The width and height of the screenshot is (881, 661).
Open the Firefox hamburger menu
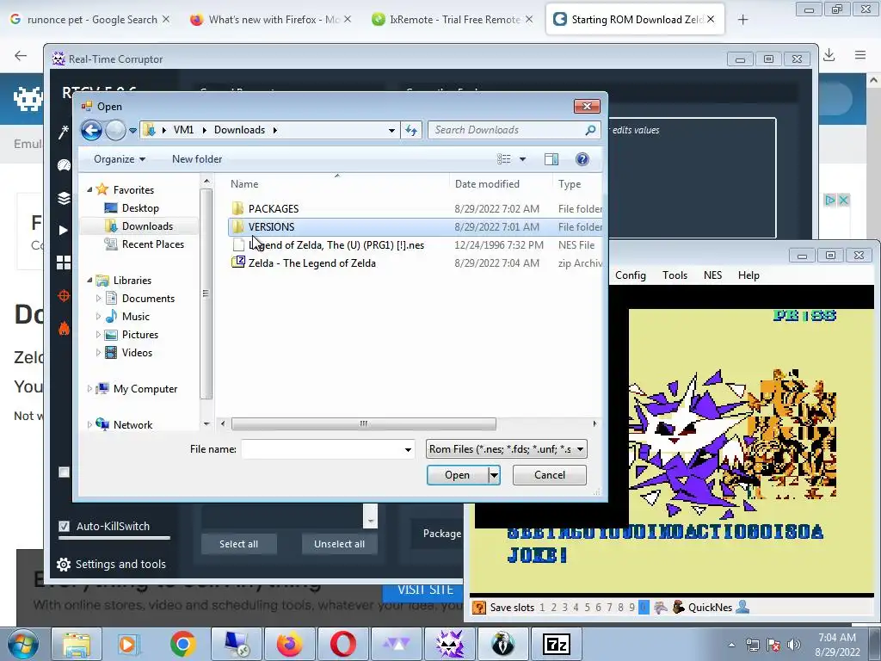(x=860, y=55)
